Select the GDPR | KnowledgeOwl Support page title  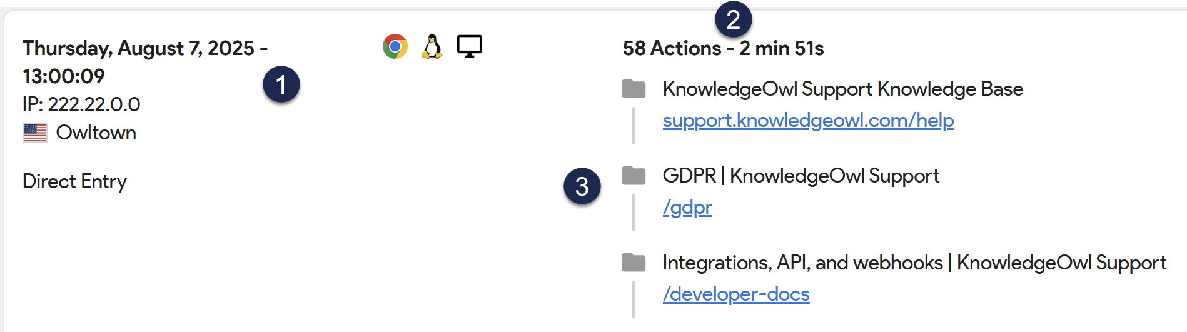click(801, 176)
